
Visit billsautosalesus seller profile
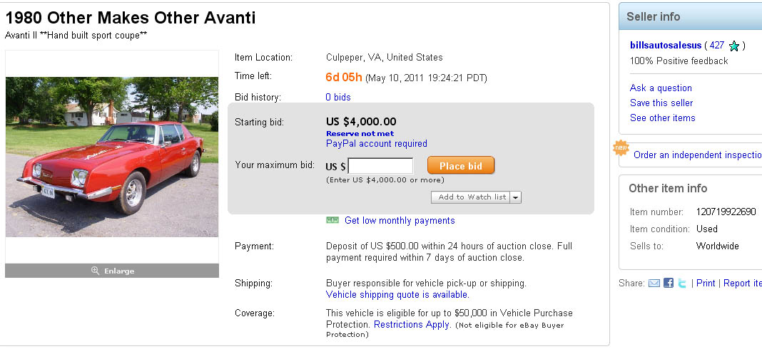click(x=666, y=45)
